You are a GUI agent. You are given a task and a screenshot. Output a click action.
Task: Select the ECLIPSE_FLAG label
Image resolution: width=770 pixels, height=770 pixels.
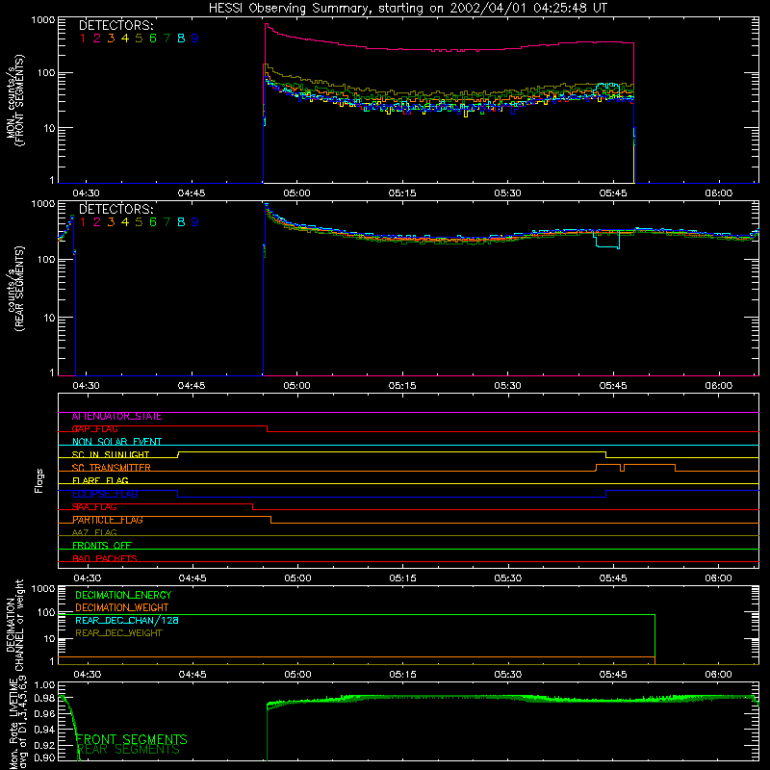click(x=105, y=494)
